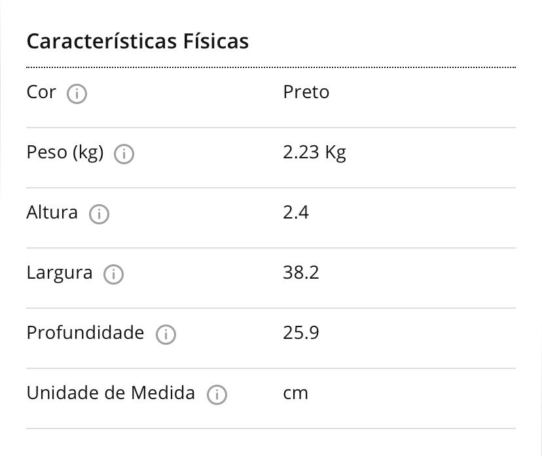The width and height of the screenshot is (542, 456).
Task: Select the 2.4 height value
Action: coord(296,213)
